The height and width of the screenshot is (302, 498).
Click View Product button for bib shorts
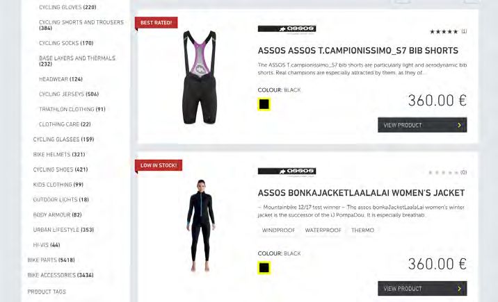[x=422, y=125]
